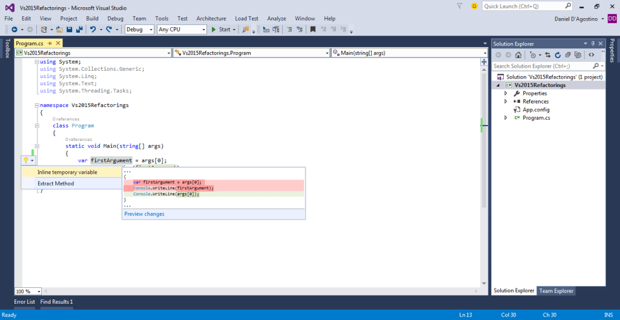Click the Save All toolbar icon

[79, 29]
